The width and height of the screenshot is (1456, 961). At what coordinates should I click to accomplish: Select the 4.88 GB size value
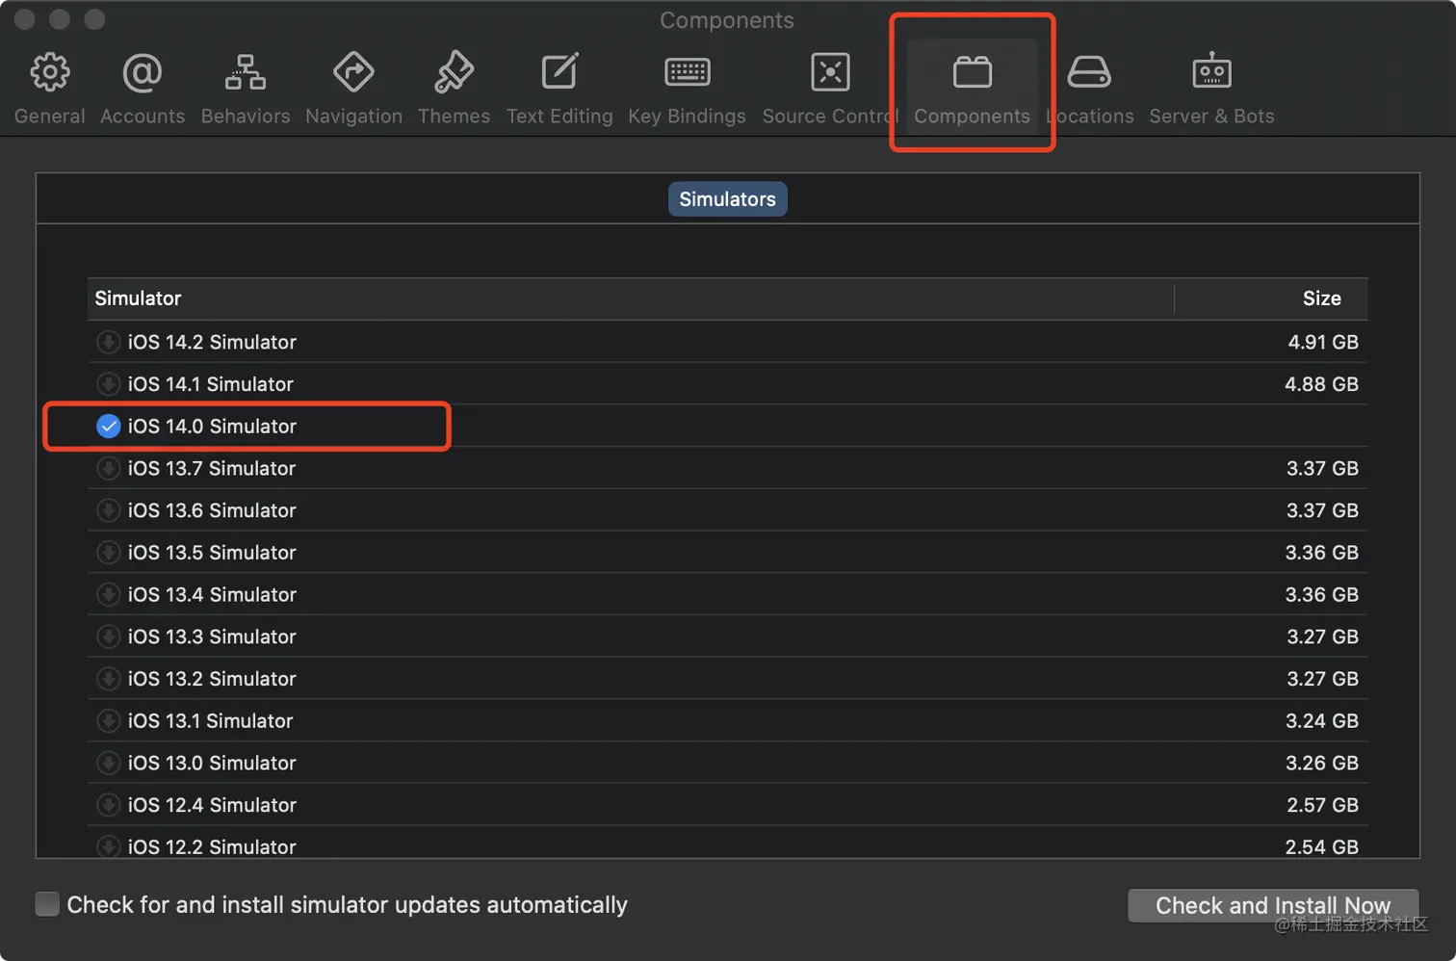[x=1321, y=384]
